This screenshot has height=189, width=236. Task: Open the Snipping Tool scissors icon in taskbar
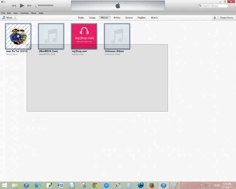[x=83, y=185]
